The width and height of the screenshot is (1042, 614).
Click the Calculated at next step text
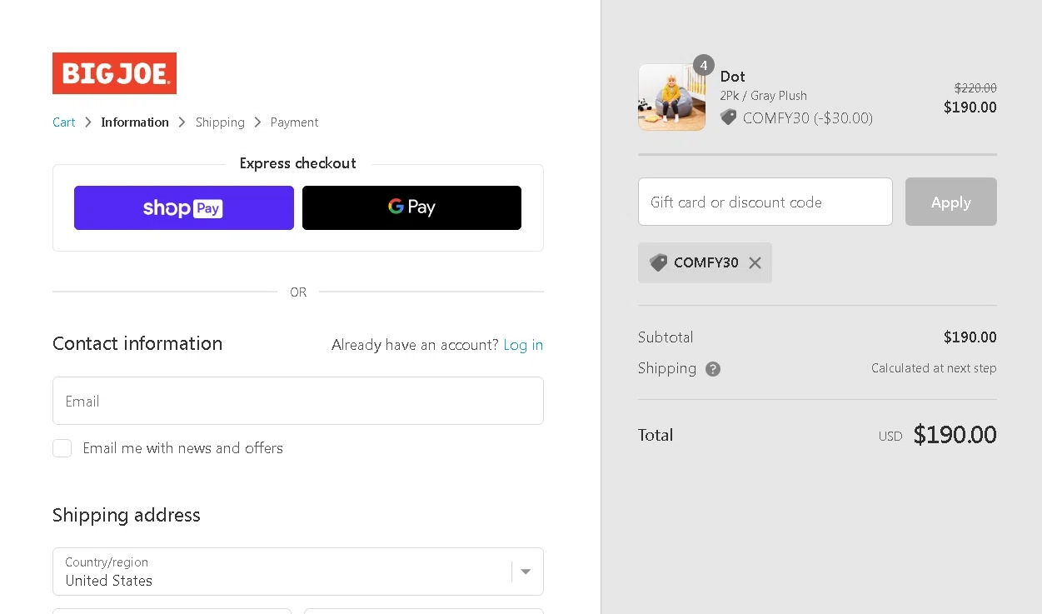pyautogui.click(x=934, y=368)
